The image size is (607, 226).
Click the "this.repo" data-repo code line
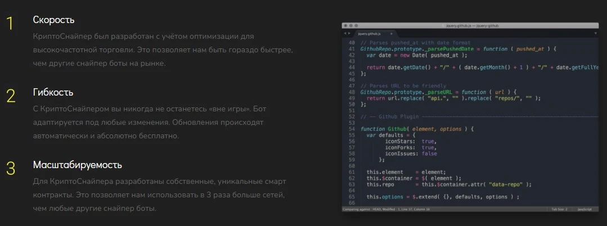(449, 184)
